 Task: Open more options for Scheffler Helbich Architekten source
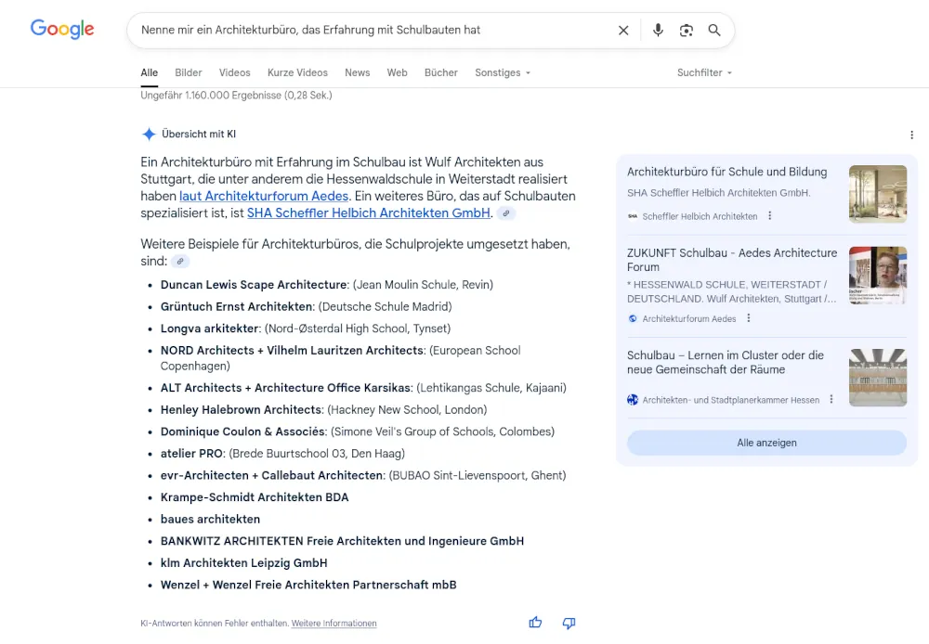(769, 216)
